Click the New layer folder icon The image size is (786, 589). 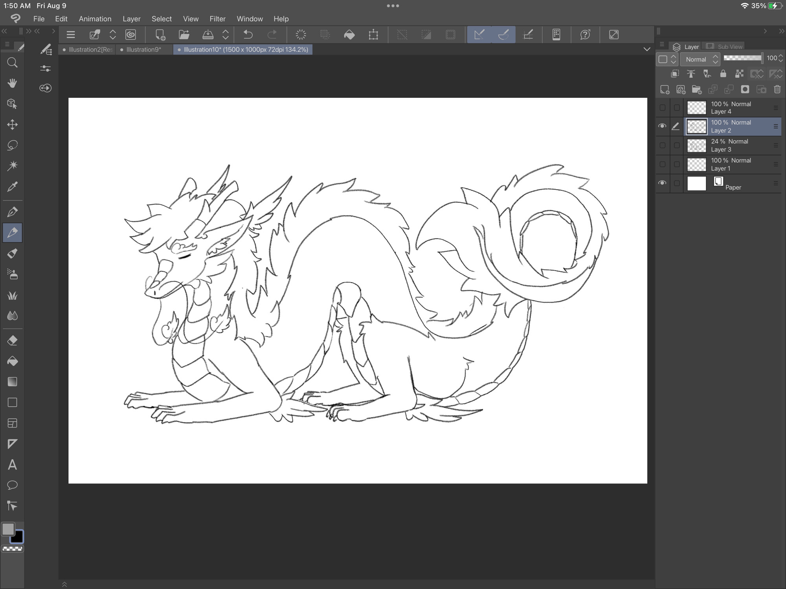(x=697, y=90)
